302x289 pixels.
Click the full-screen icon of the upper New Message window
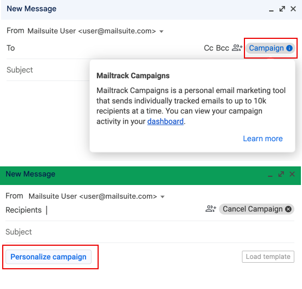pos(282,9)
